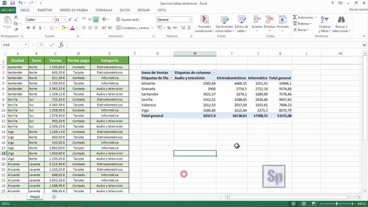Open Etiquetas de columna filter dropdown
The height and width of the screenshot is (207, 368).
point(213,72)
